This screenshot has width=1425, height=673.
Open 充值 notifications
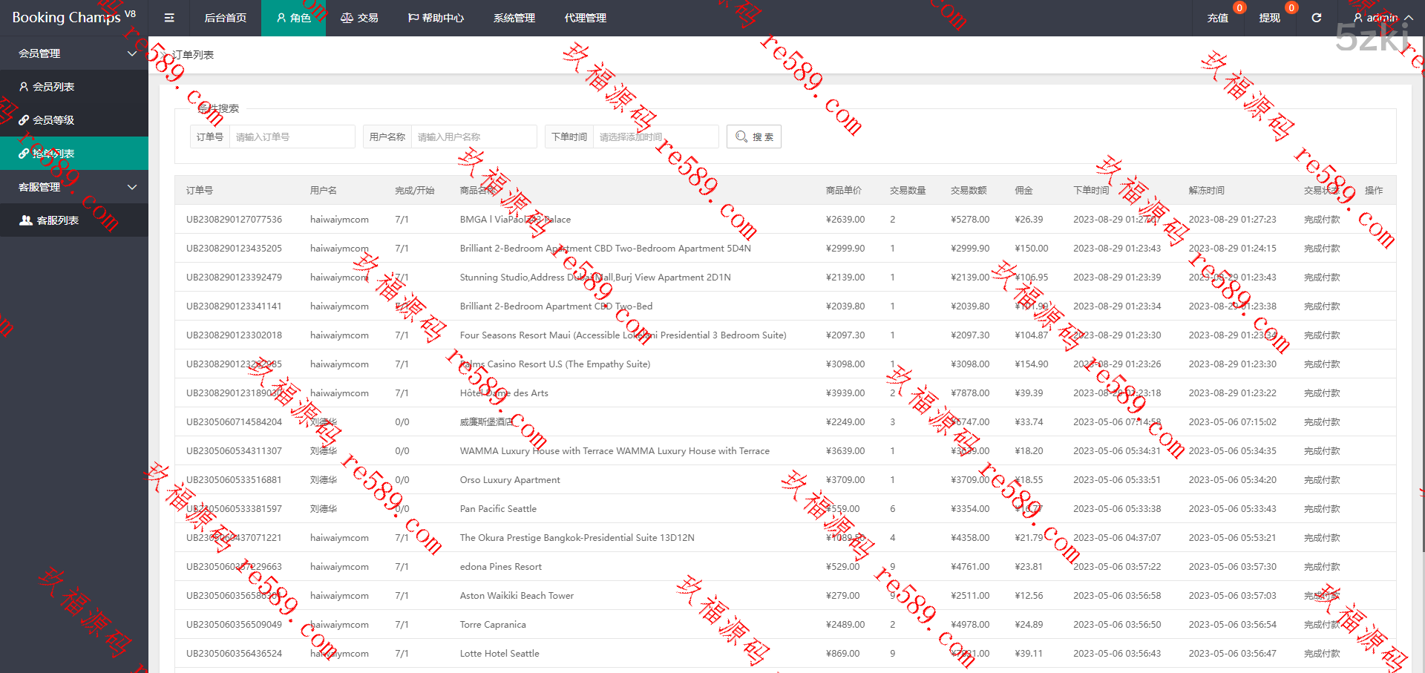pos(1217,18)
